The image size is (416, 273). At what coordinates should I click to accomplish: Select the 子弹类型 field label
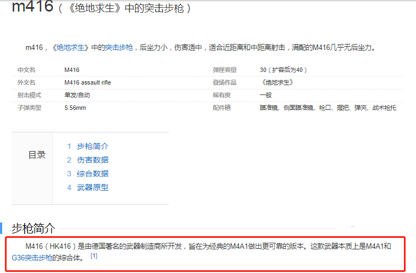pyautogui.click(x=29, y=108)
